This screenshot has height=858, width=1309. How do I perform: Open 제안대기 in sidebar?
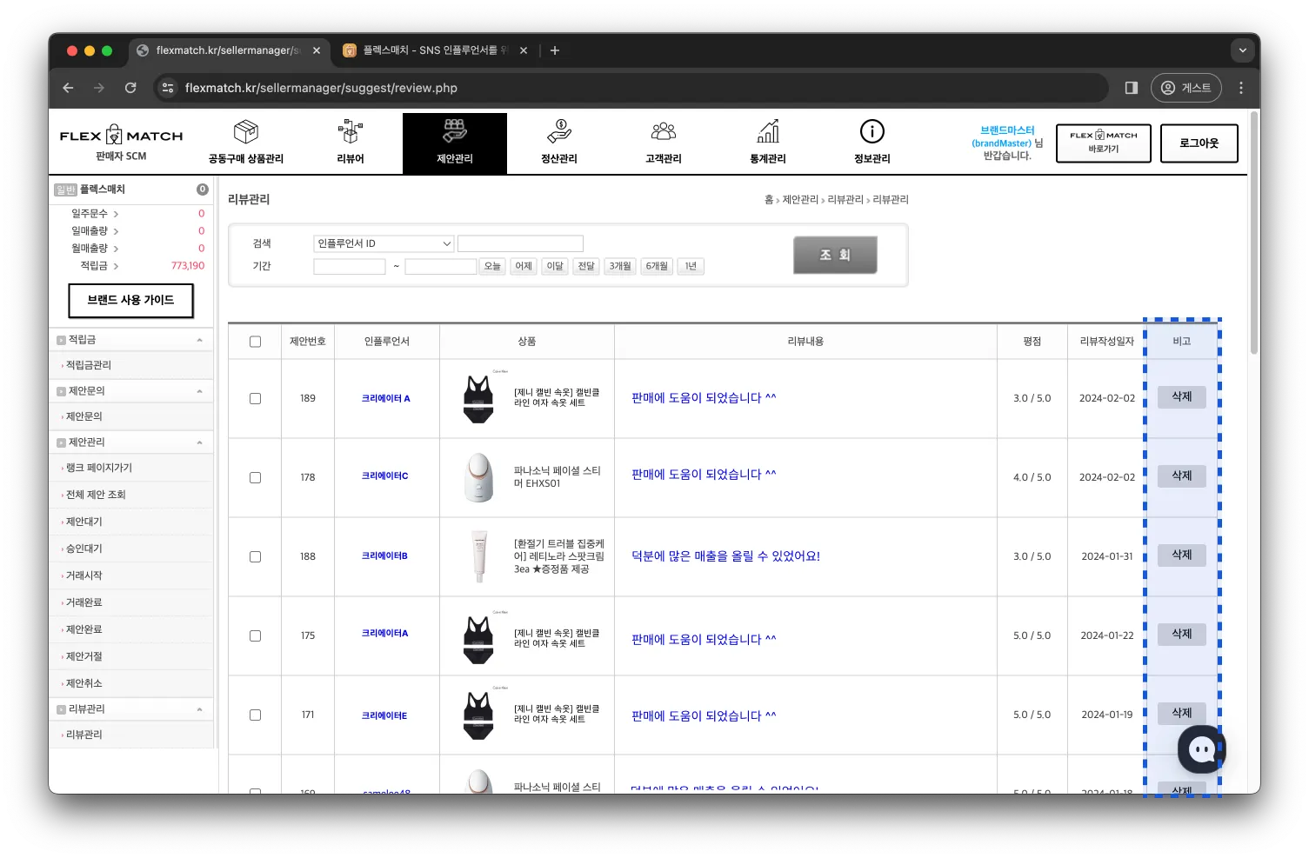(83, 522)
